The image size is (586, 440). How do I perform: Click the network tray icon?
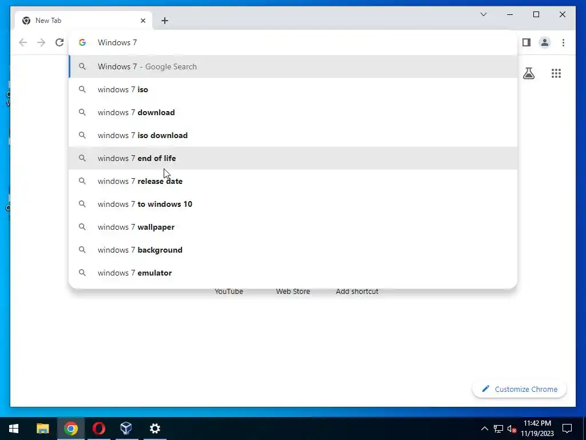(x=498, y=429)
